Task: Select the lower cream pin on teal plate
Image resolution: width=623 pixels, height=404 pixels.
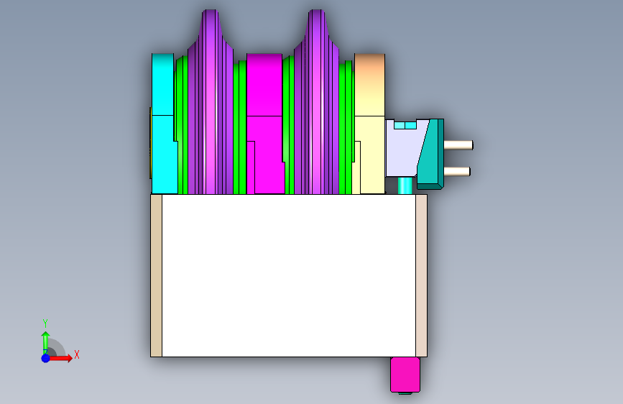Action: point(457,172)
